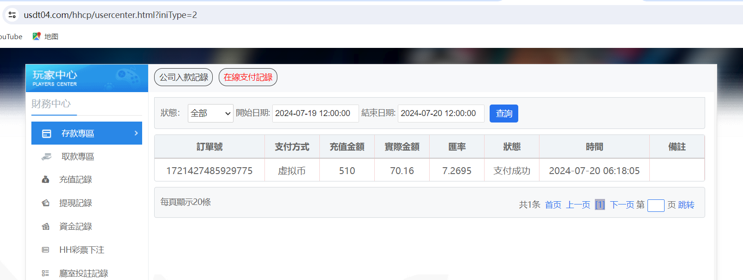
Task: Click the 資金記錄 icon
Action: 46,227
